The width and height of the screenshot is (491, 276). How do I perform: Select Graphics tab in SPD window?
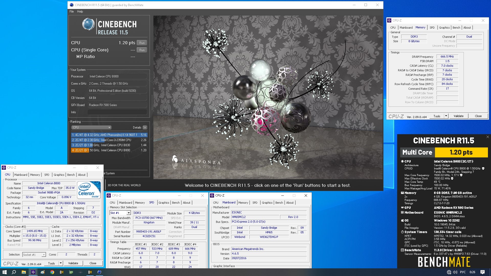tap(164, 203)
